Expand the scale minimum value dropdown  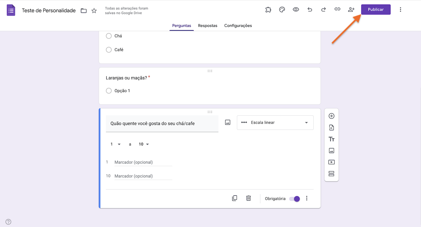pyautogui.click(x=115, y=144)
